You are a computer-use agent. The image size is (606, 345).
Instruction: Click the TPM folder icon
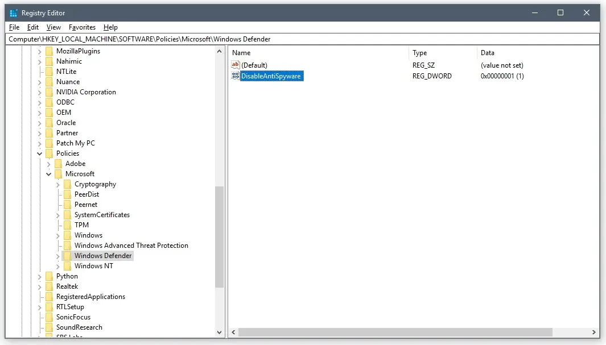pos(67,225)
